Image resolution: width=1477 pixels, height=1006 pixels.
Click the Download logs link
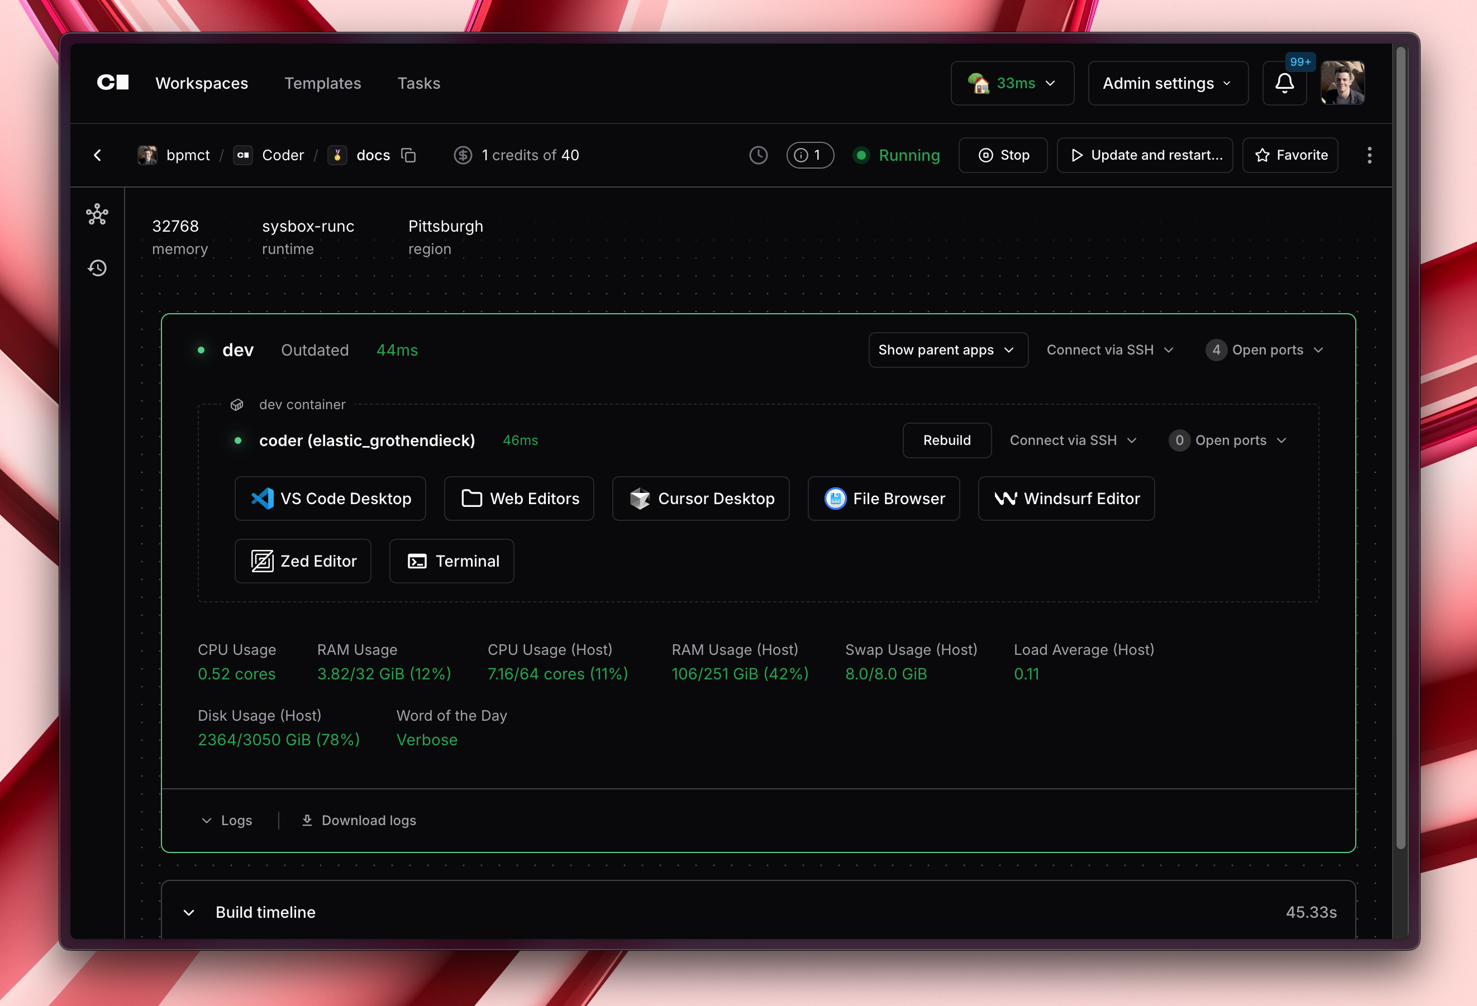coord(359,820)
